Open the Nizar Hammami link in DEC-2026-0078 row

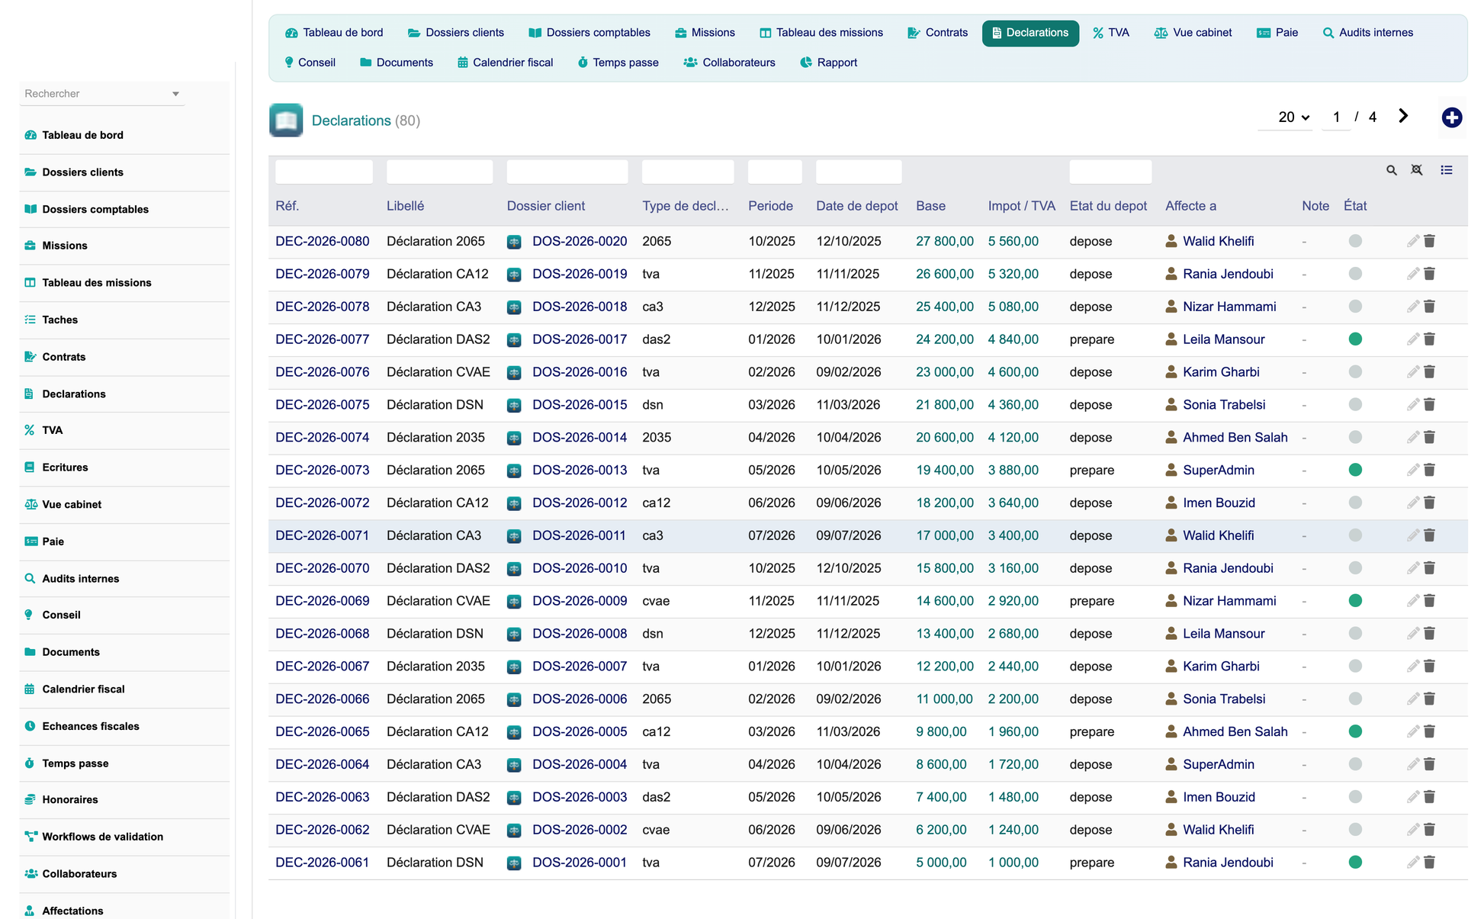[1229, 307]
